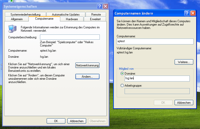Click the network computer icon in Computername tab
The width and height of the screenshot is (200, 129).
pyautogui.click(x=12, y=29)
